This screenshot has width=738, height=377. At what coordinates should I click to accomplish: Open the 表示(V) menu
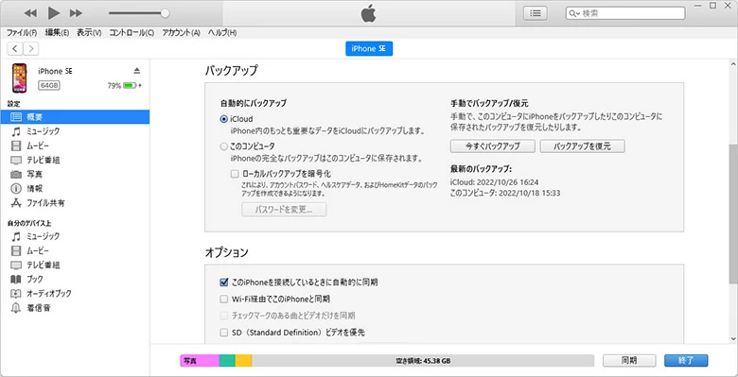(89, 32)
